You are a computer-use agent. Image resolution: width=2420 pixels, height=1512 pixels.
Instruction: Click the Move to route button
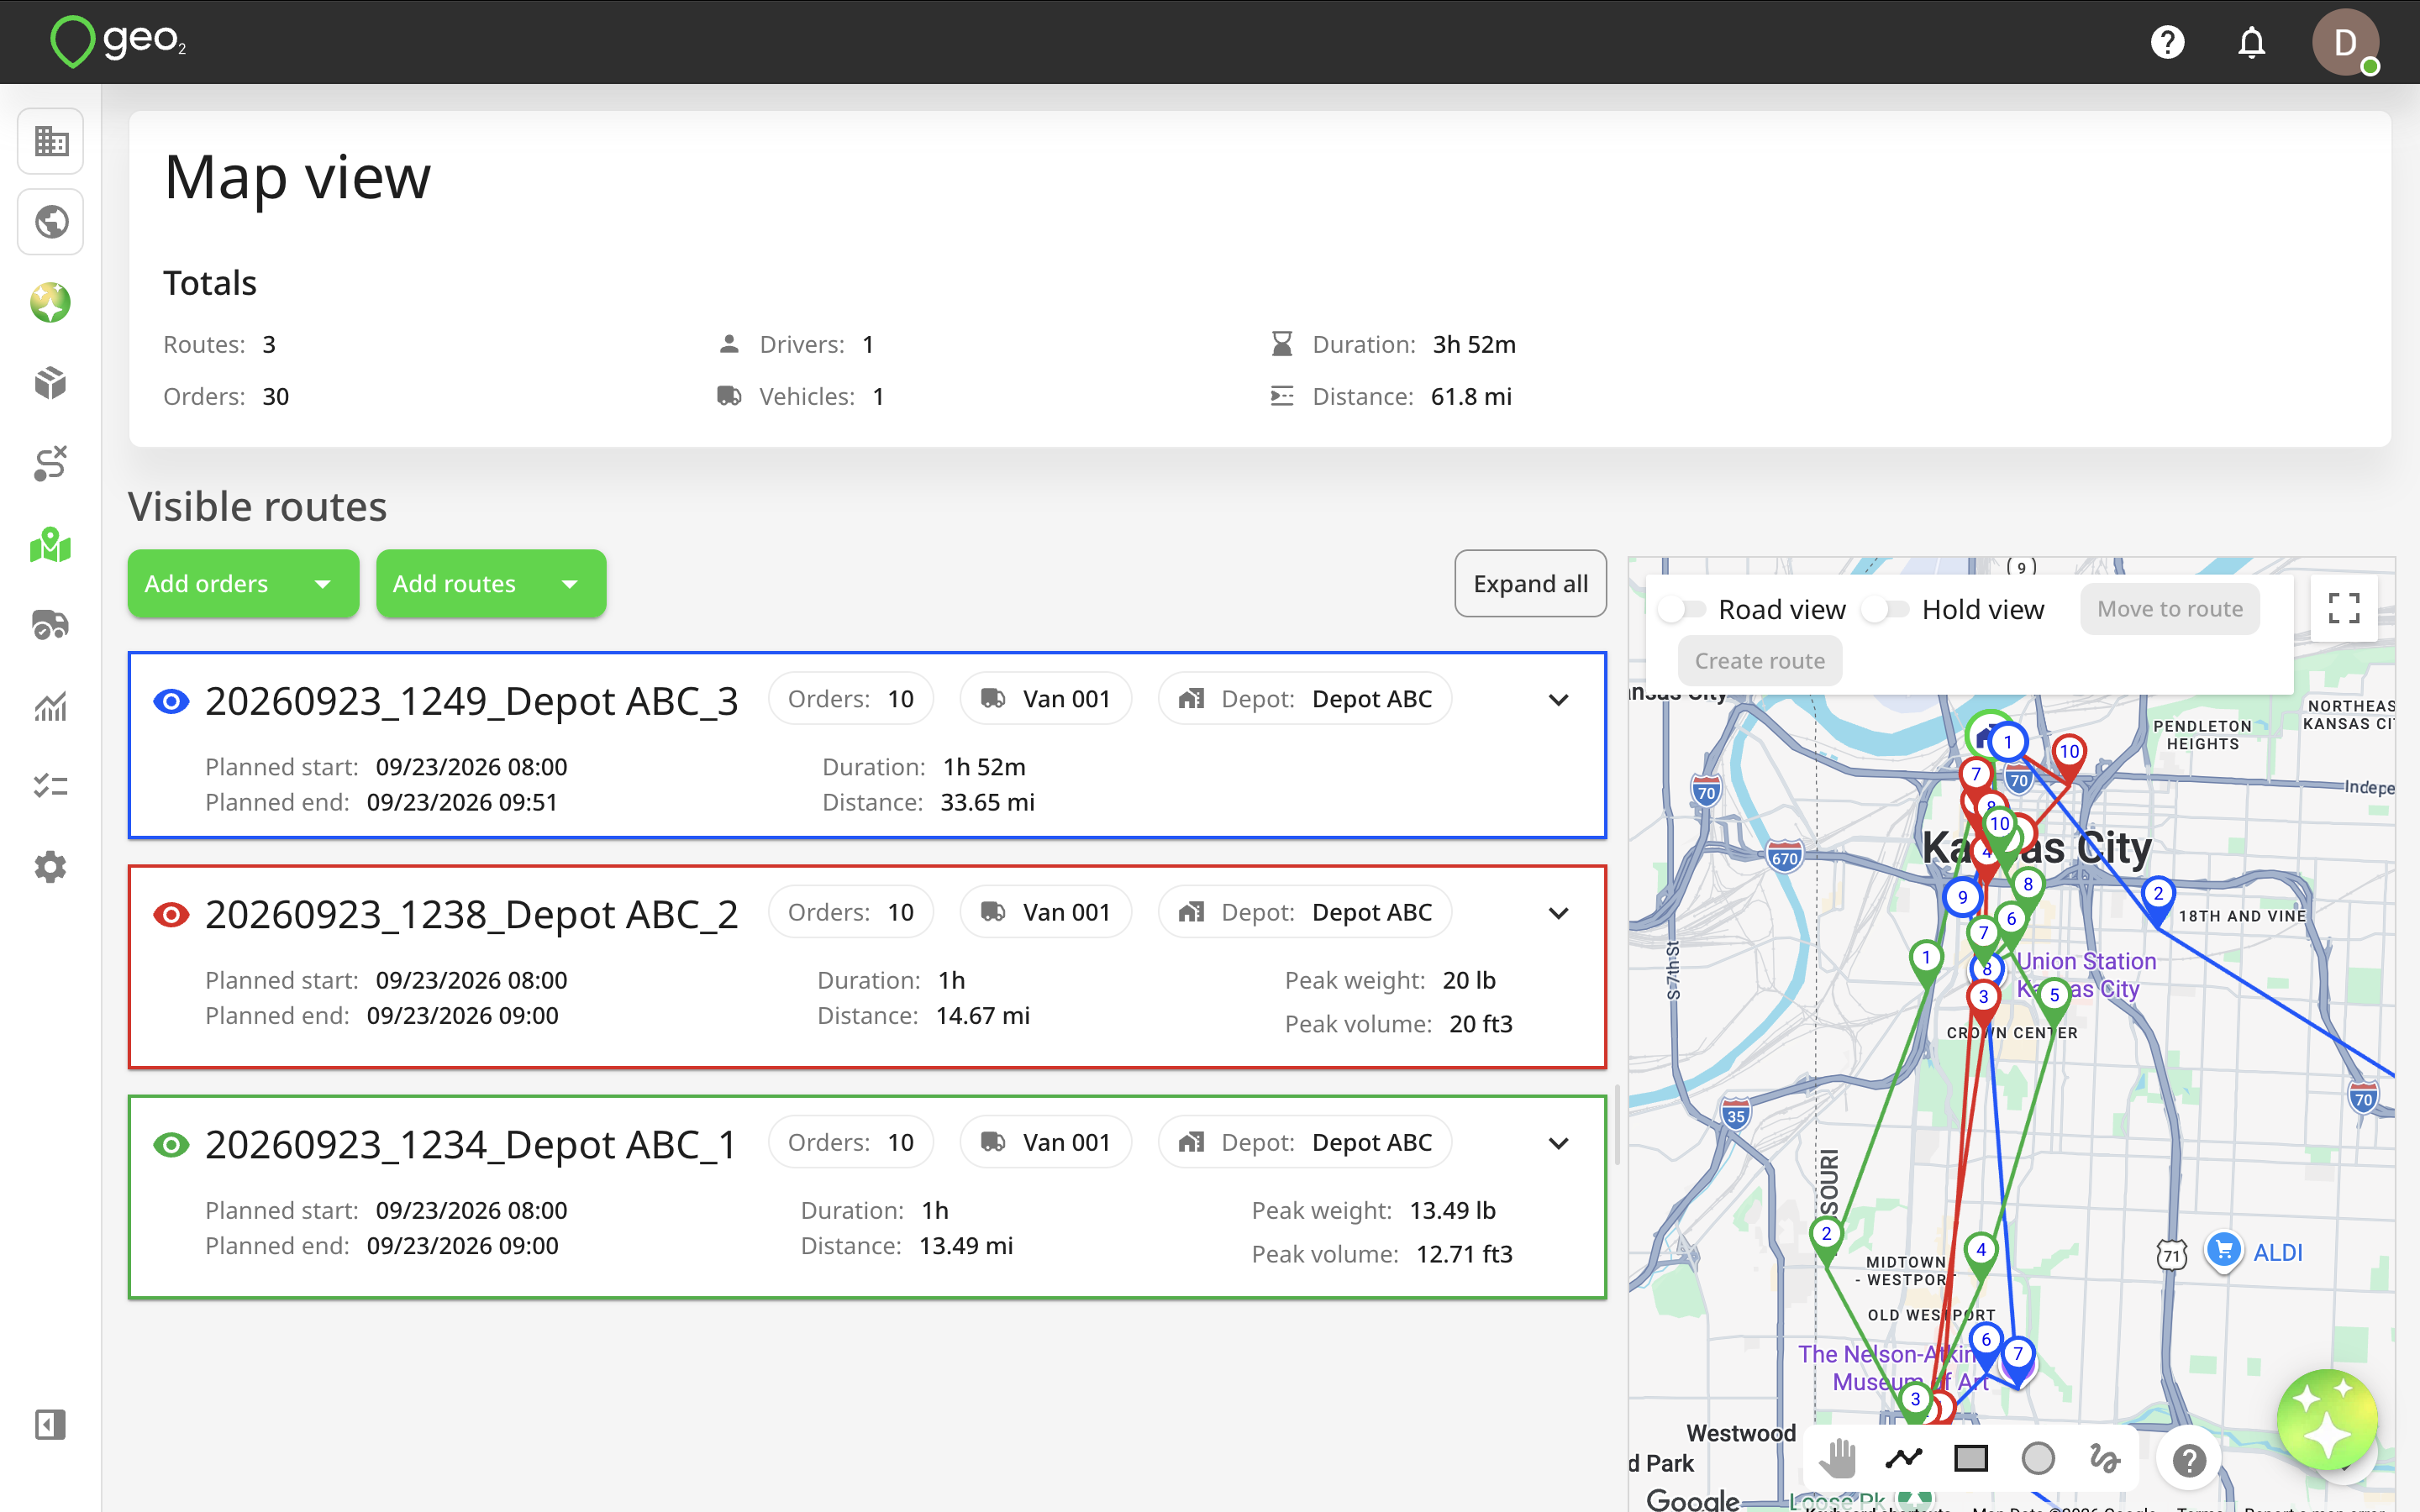[2169, 609]
